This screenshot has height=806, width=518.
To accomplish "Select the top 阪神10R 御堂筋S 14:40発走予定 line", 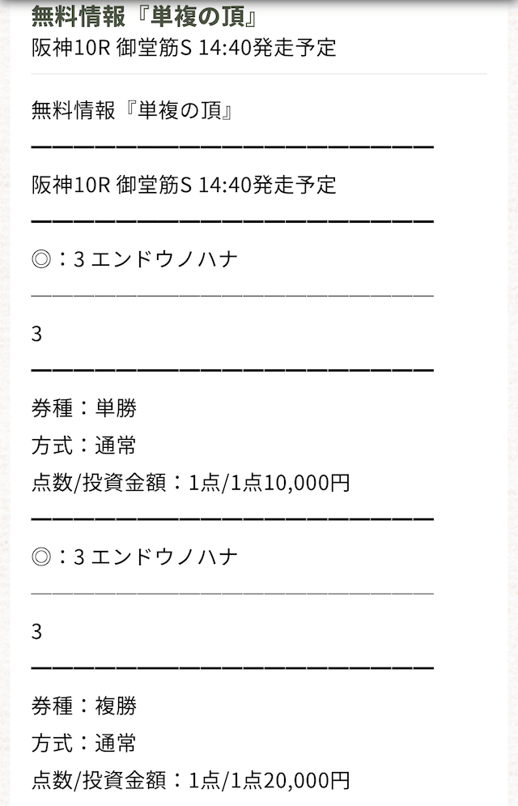I will point(184,48).
